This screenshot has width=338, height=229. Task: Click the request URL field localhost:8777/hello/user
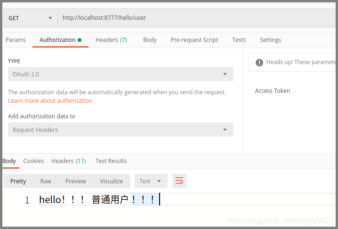coord(197,18)
